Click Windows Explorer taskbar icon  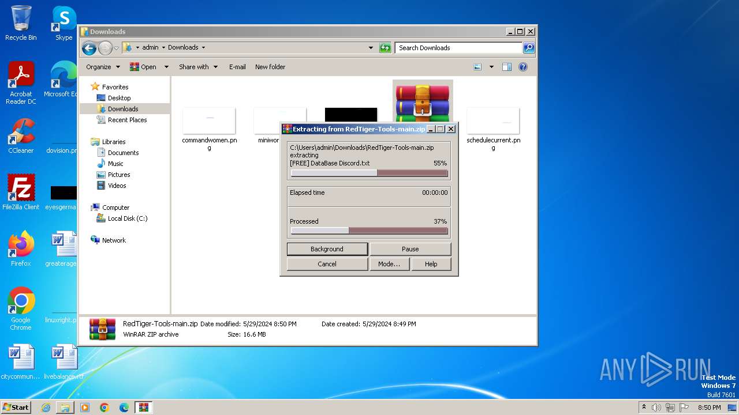point(65,408)
